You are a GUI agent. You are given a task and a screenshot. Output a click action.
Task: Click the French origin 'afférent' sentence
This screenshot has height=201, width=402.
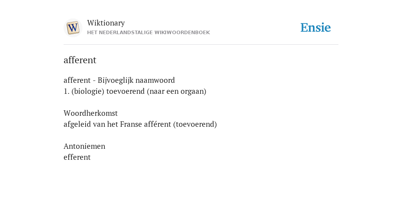click(x=140, y=124)
